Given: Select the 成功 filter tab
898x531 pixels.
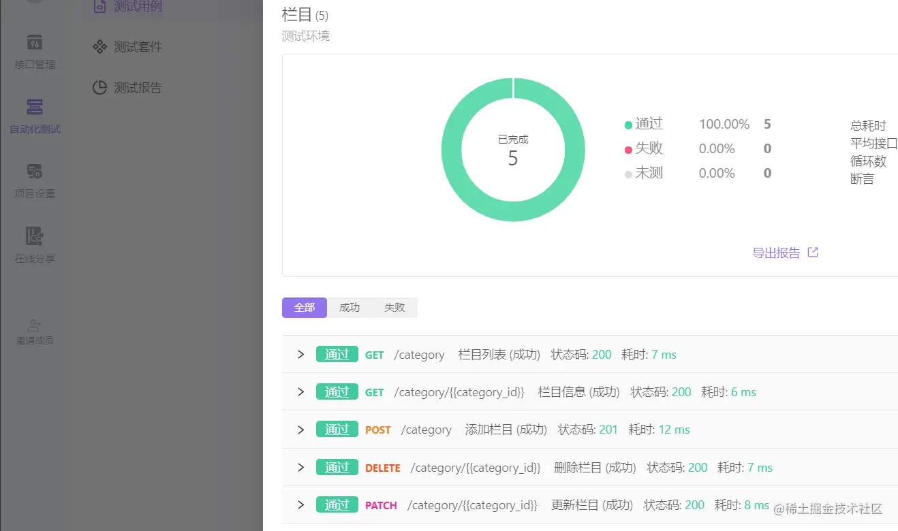Looking at the screenshot, I should pyautogui.click(x=350, y=308).
